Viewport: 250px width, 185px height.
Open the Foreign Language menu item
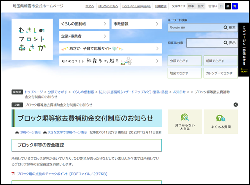(136, 6)
